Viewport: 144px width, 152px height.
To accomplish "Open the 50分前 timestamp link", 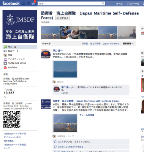I will [x=60, y=82].
